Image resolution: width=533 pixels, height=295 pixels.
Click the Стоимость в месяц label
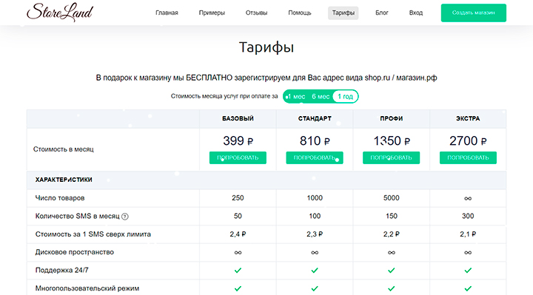point(63,149)
